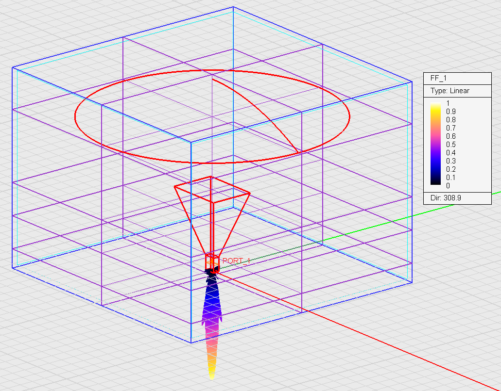The height and width of the screenshot is (391, 501).
Task: Click the legend minimum value 0
Action: (448, 185)
